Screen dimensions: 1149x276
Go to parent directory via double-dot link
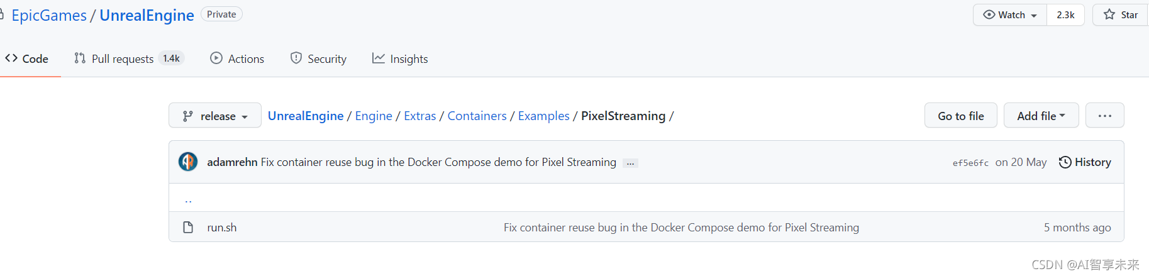click(x=188, y=200)
